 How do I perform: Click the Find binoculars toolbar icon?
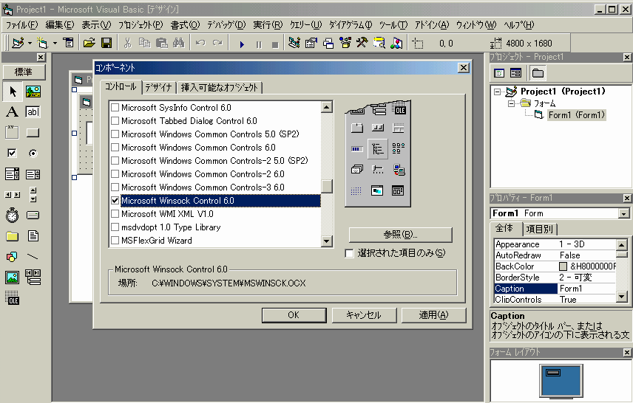(x=178, y=43)
